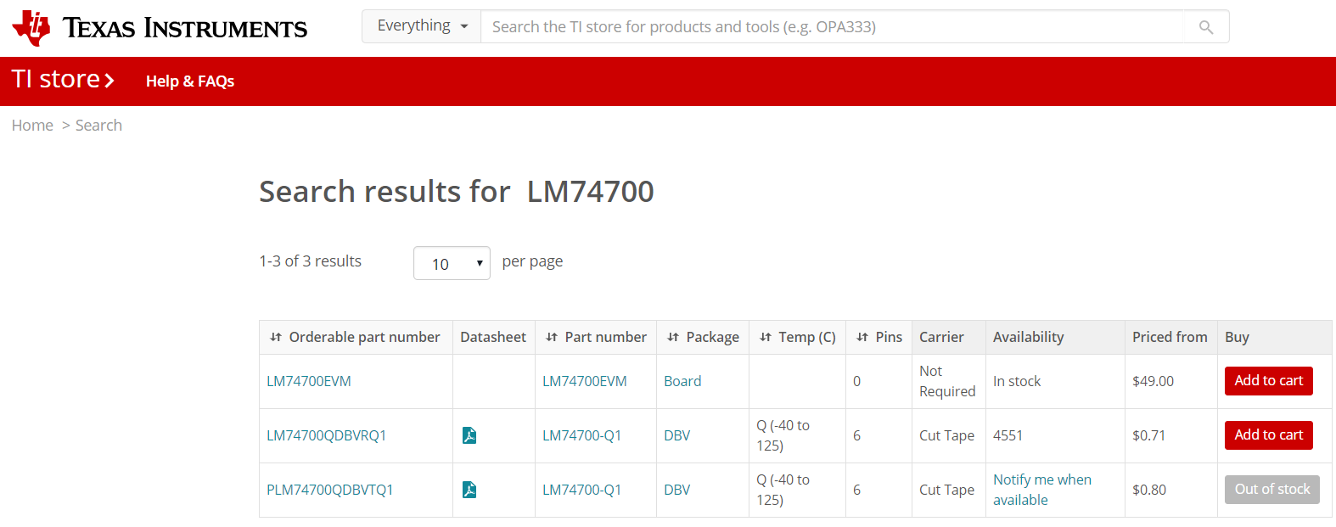This screenshot has height=527, width=1336.
Task: Go to Home breadcrumb
Action: click(x=32, y=126)
